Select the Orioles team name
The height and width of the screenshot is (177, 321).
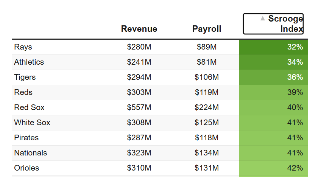click(x=26, y=168)
